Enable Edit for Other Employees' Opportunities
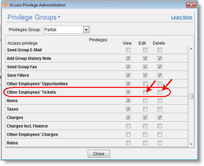This screenshot has height=166, width=204. (x=145, y=84)
